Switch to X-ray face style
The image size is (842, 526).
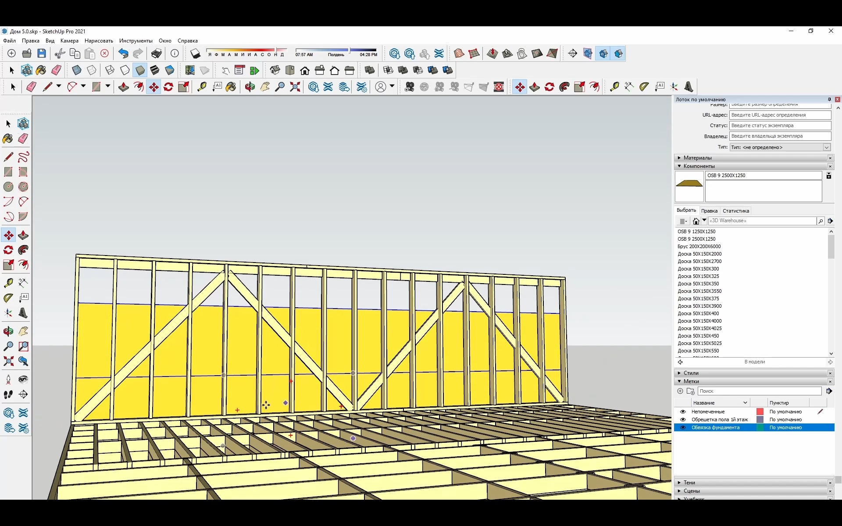click(77, 70)
